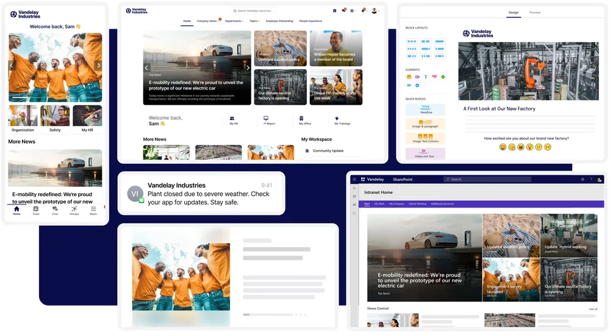The image size is (610, 336).
Task: Expand the Topics dropdown menu
Action: coord(254,21)
